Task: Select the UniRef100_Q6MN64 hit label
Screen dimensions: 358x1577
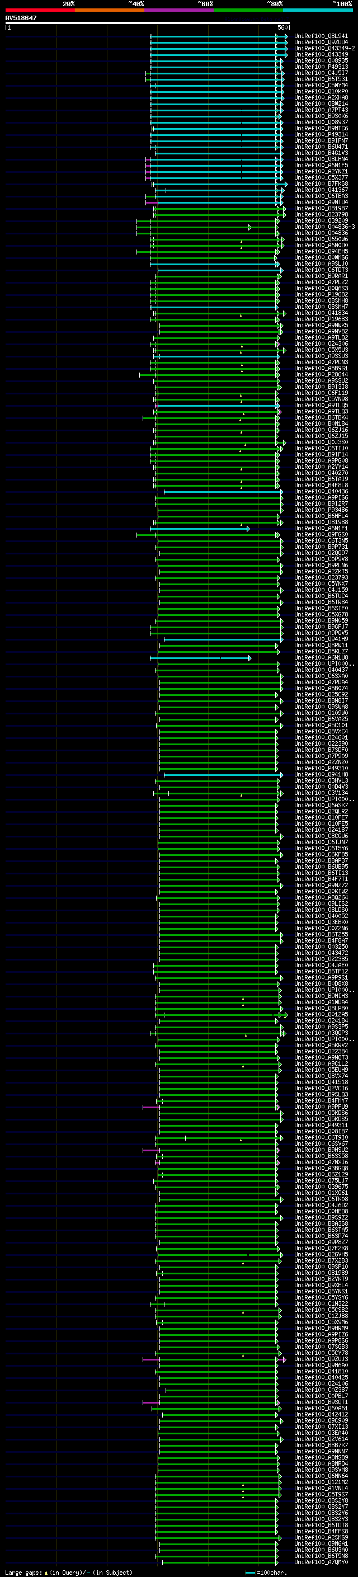Action: [x=321, y=1476]
